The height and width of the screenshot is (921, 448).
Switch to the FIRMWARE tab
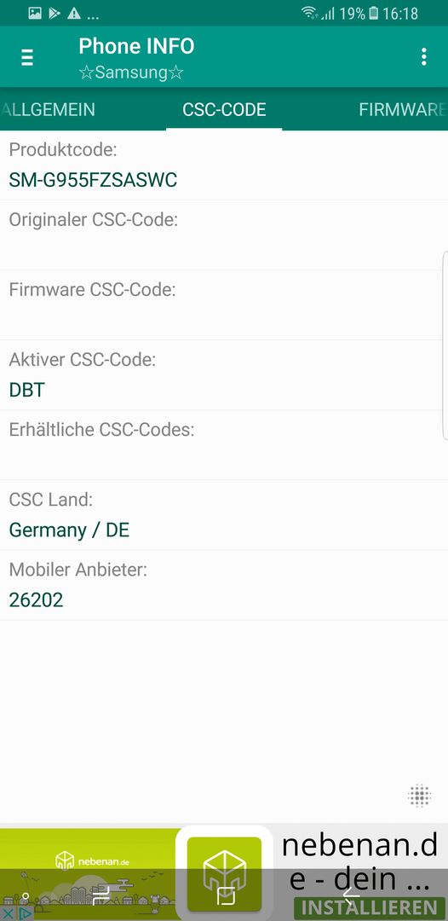[402, 109]
